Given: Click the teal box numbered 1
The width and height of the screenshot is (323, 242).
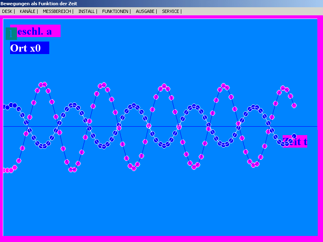Looking at the screenshot, I should [10, 33].
